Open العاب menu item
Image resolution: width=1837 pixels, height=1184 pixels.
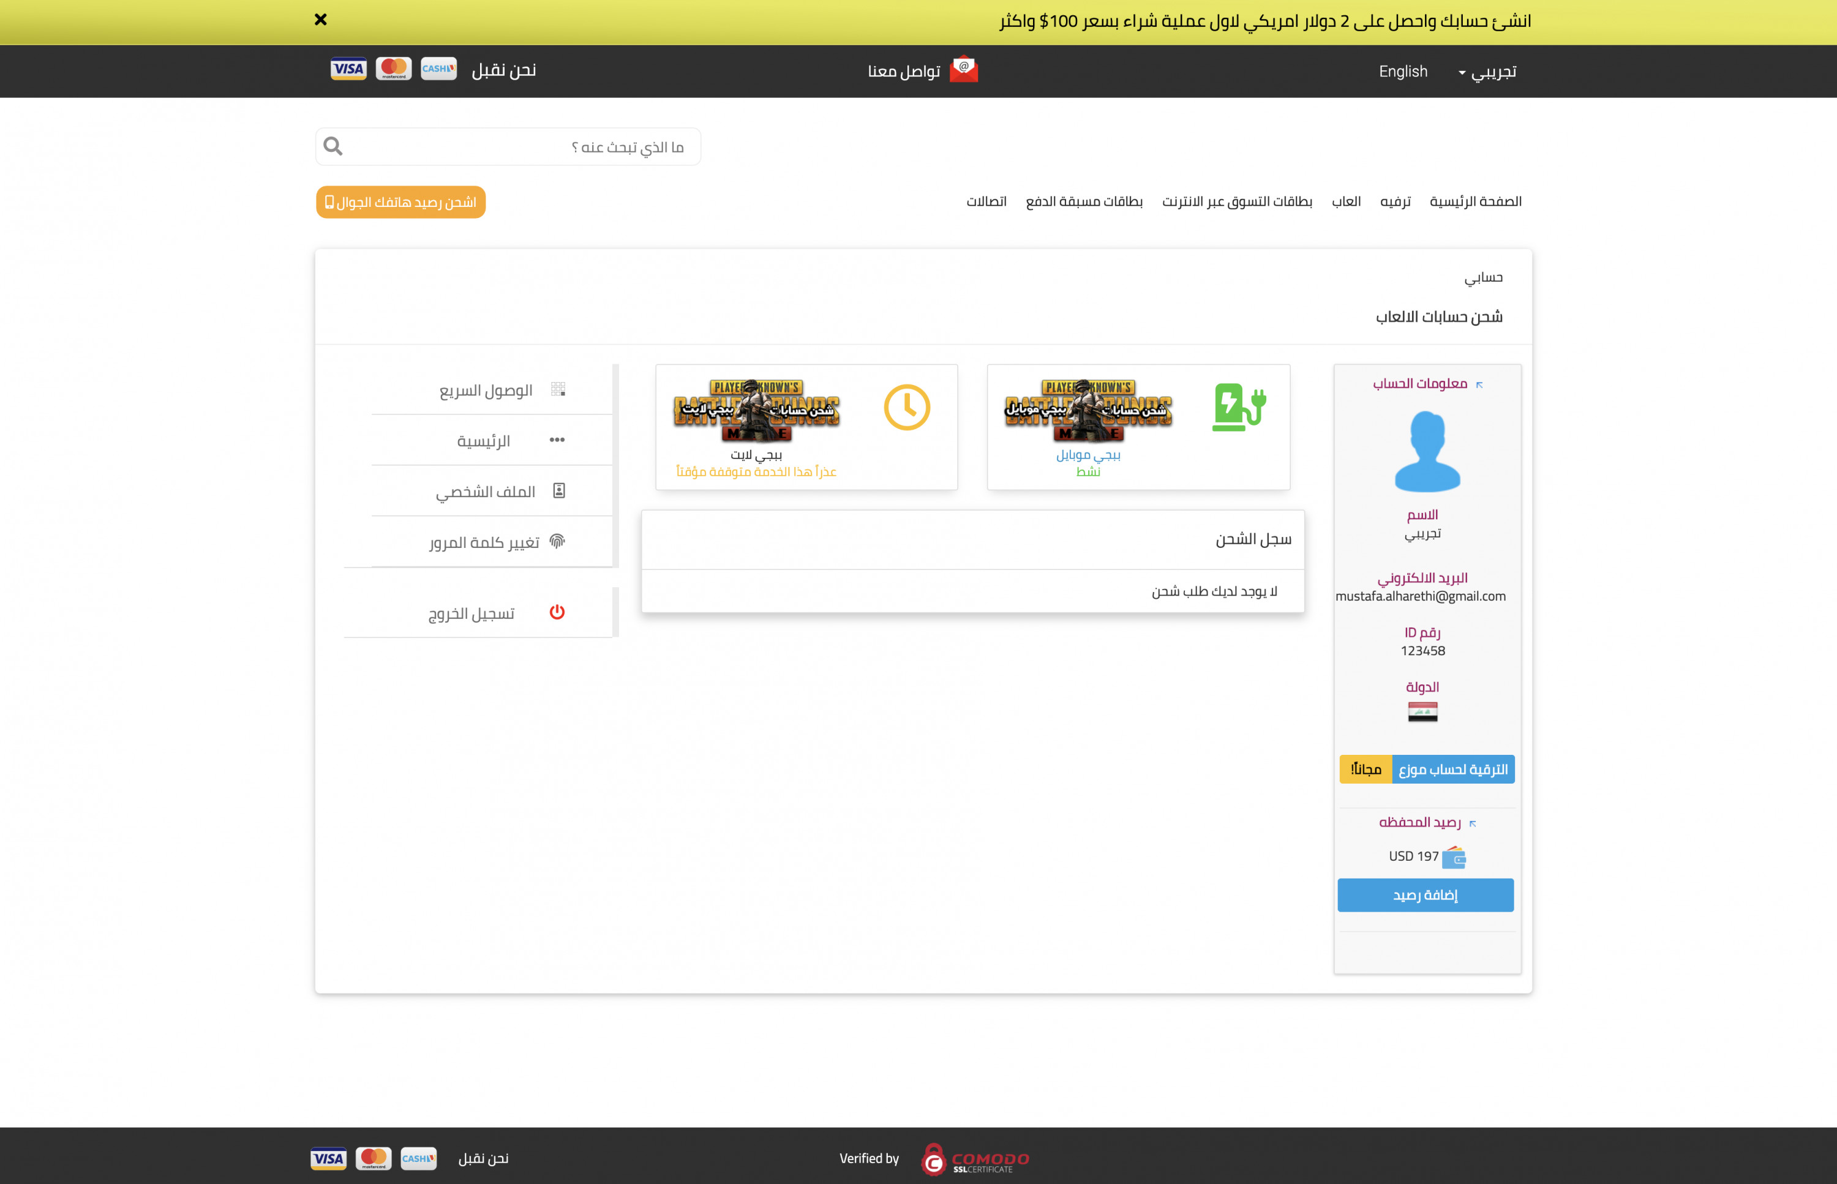pos(1347,201)
